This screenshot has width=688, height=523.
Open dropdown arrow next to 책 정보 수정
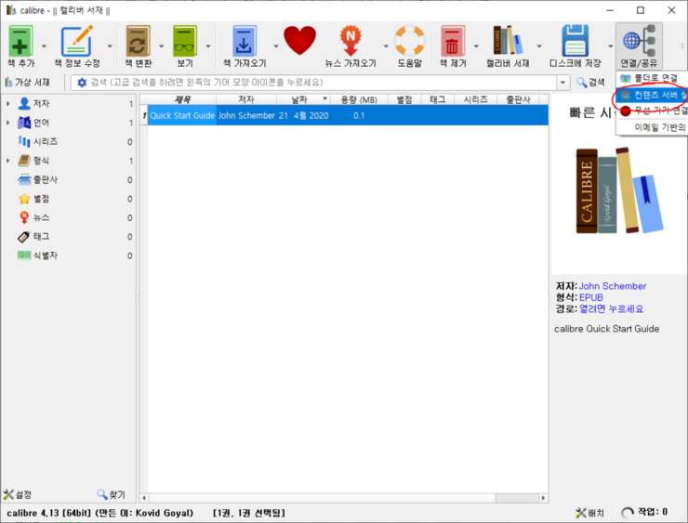click(x=110, y=46)
